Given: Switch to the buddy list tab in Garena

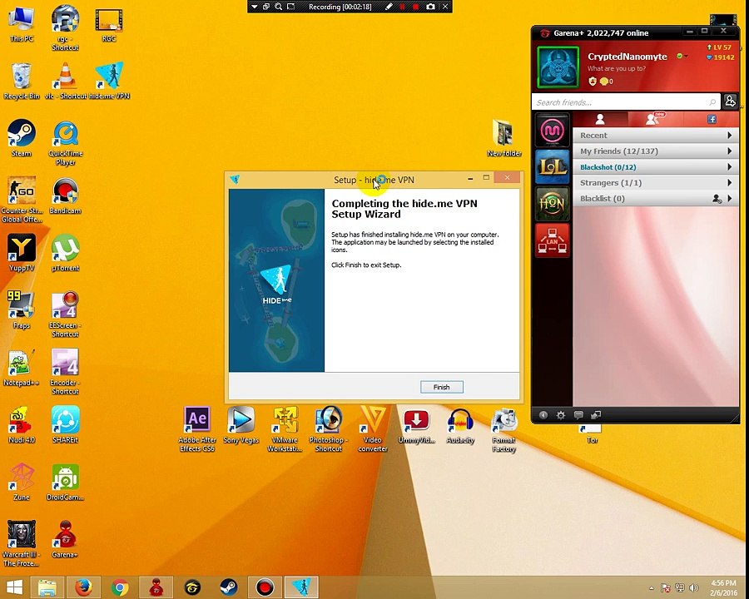Looking at the screenshot, I should click(600, 119).
